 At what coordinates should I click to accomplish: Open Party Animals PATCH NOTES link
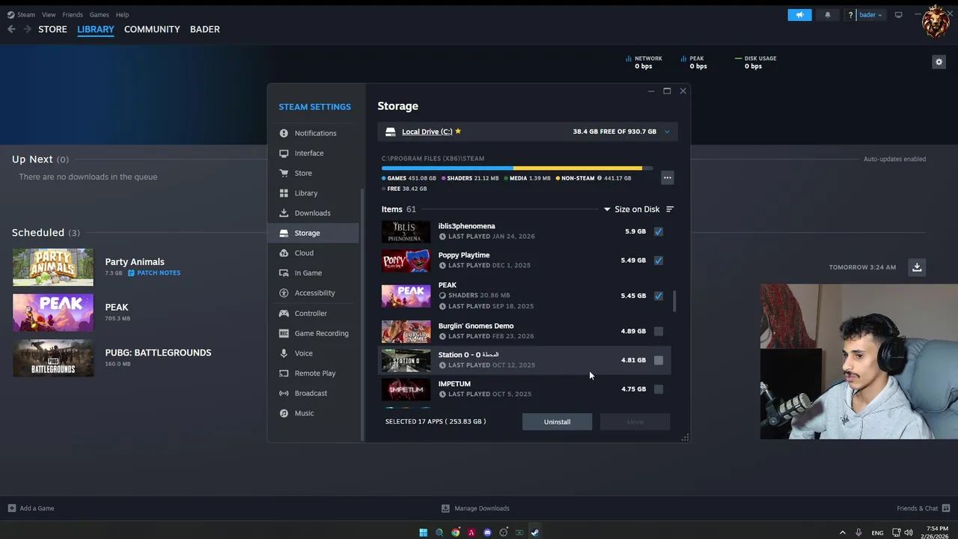154,273
